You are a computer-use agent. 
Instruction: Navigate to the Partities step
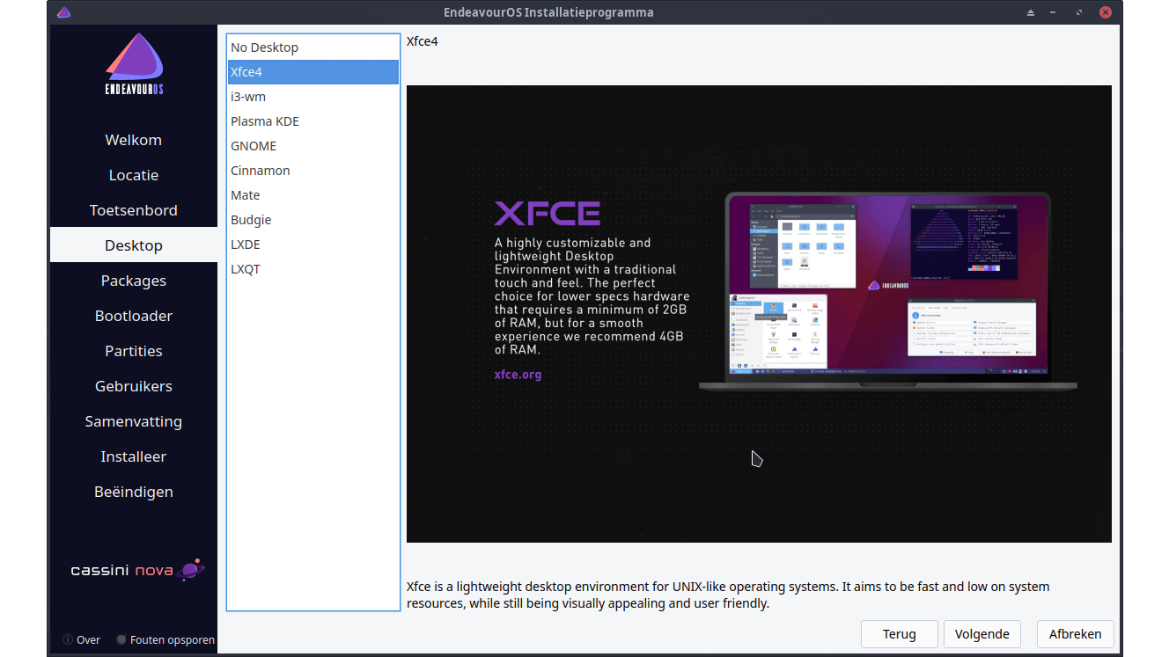pyautogui.click(x=133, y=350)
